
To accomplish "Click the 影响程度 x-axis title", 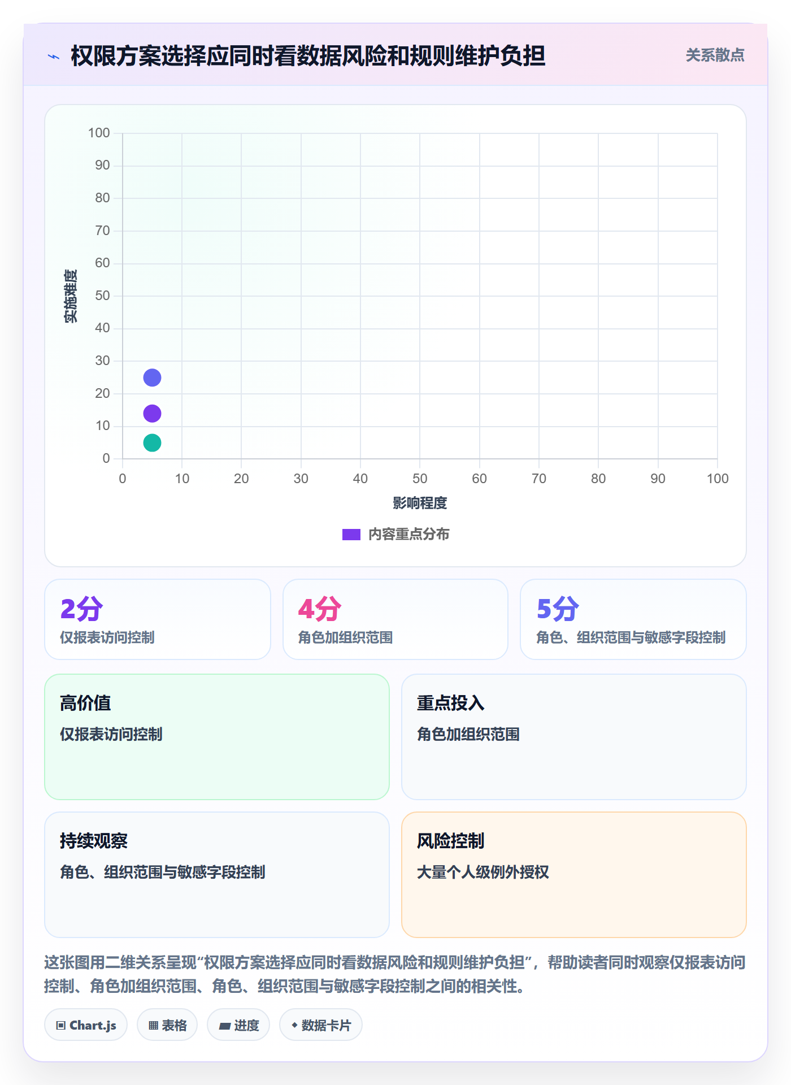I will 420,503.
